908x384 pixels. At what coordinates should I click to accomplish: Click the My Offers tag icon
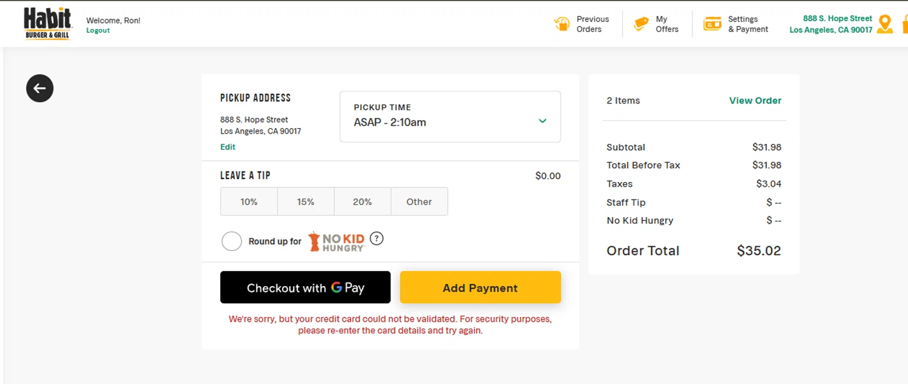click(641, 24)
